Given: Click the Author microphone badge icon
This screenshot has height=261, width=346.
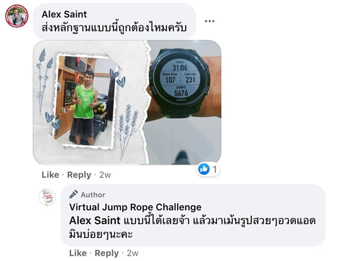Looking at the screenshot, I should [x=73, y=194].
